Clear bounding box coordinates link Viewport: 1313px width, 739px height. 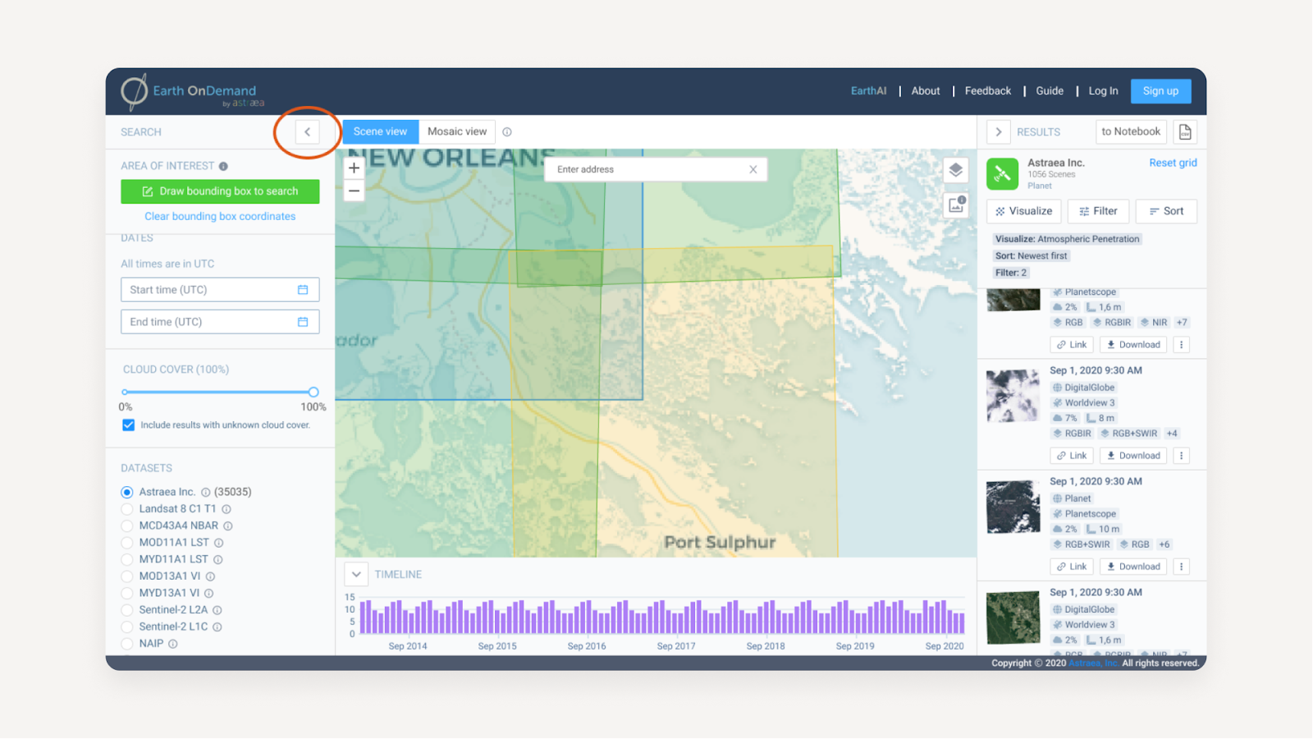tap(220, 217)
